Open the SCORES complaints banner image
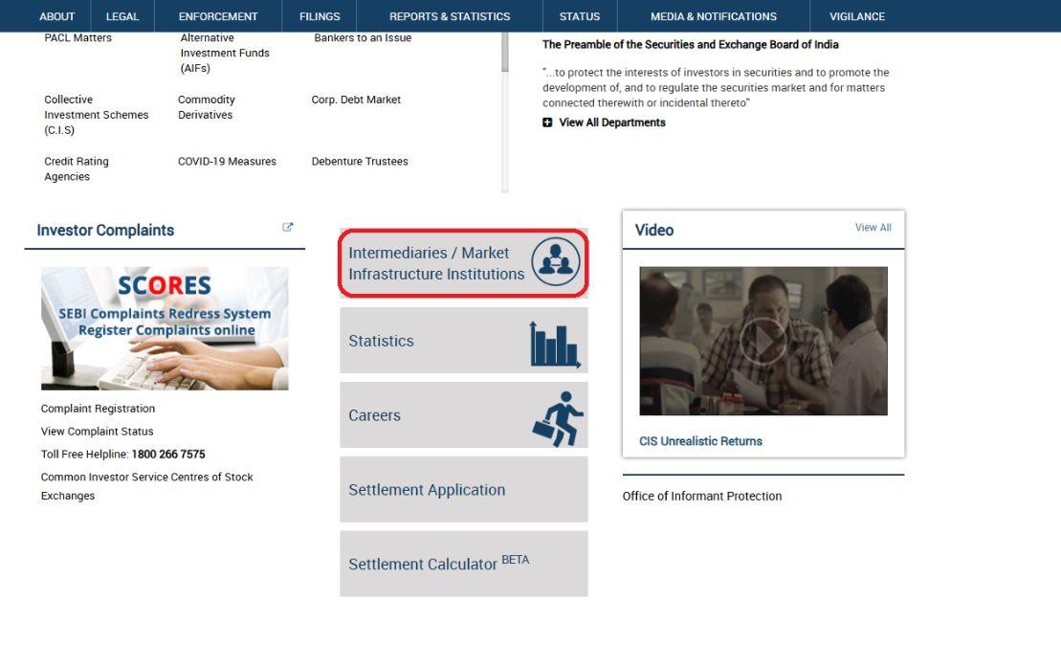This screenshot has height=667, width=1061. point(165,328)
